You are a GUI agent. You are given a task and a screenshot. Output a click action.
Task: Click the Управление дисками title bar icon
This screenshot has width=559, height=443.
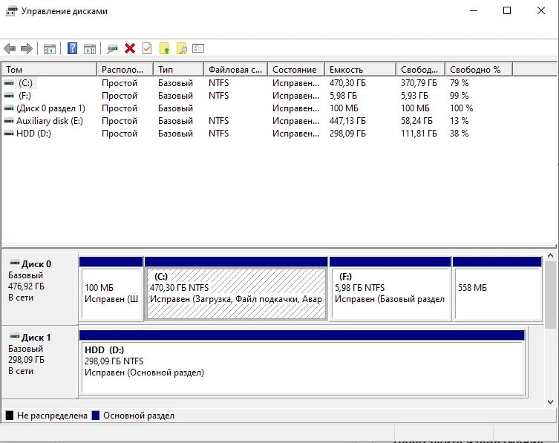pos(11,11)
